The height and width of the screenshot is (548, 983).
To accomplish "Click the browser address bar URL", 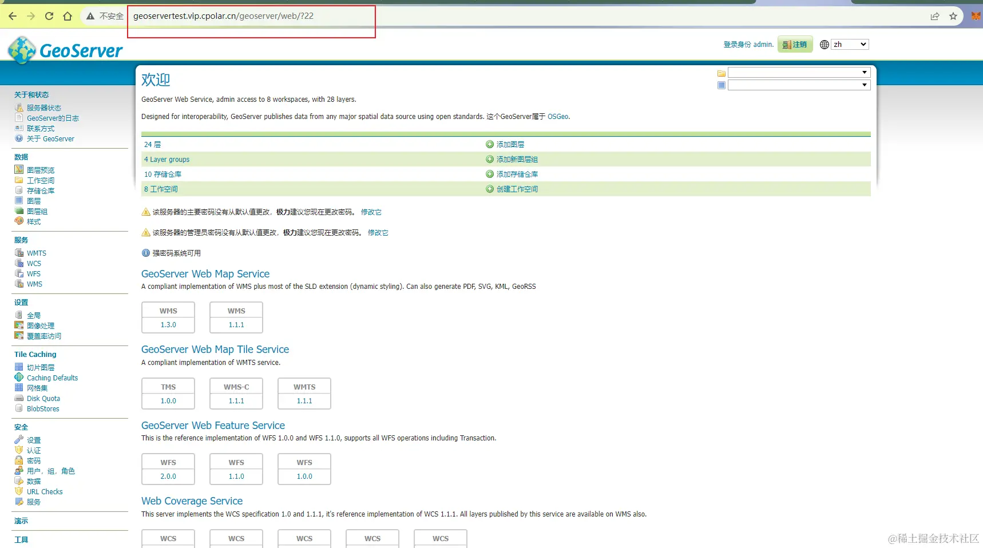I will pyautogui.click(x=223, y=16).
